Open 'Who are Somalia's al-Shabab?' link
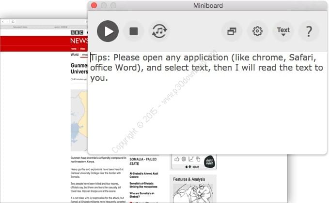Screen dimensions: 329x203 (x=142, y=195)
